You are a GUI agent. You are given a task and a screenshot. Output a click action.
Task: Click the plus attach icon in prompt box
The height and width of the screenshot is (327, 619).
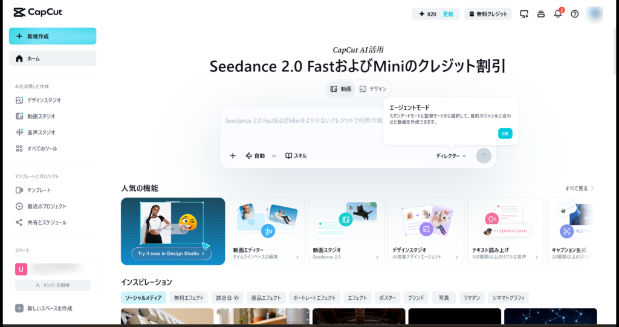pyautogui.click(x=233, y=155)
